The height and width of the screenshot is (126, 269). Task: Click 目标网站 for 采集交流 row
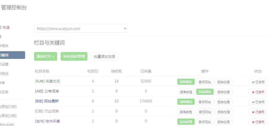click(205, 82)
